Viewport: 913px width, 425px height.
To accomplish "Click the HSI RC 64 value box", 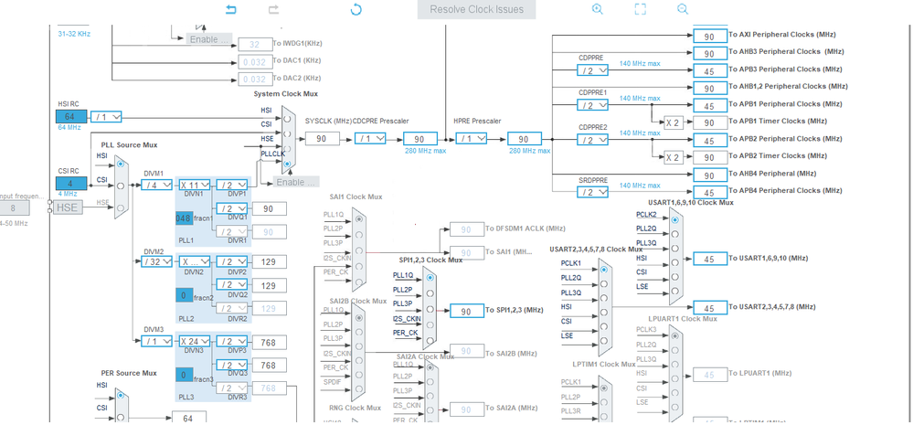I will 71,116.
